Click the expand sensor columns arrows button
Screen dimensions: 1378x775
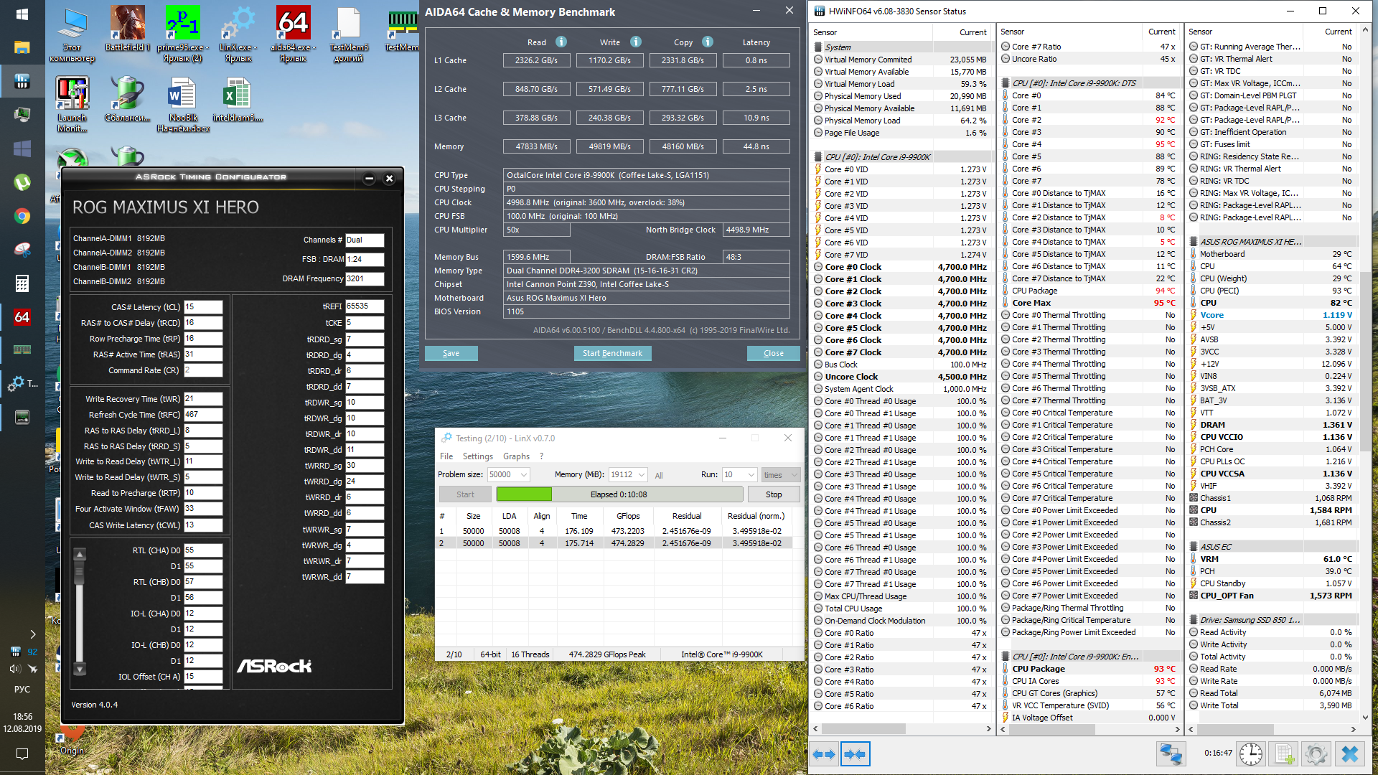824,754
